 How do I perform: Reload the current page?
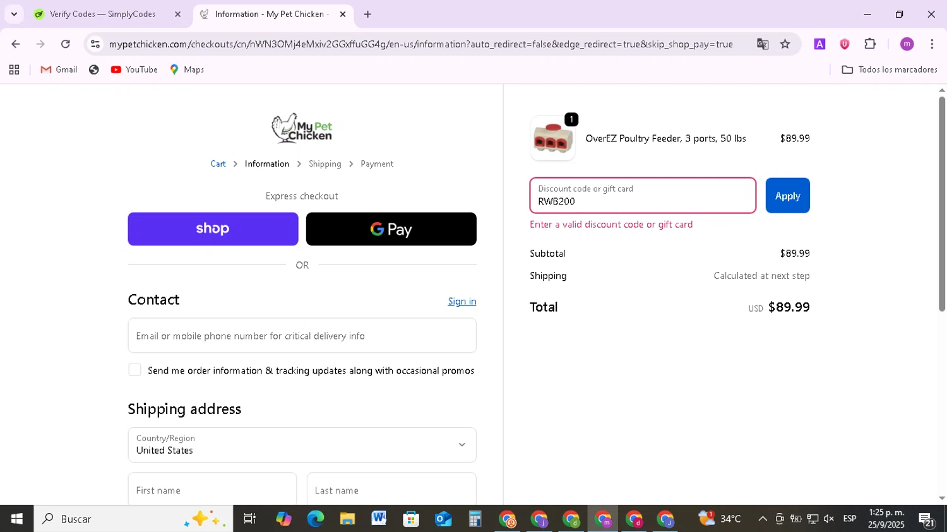[66, 44]
